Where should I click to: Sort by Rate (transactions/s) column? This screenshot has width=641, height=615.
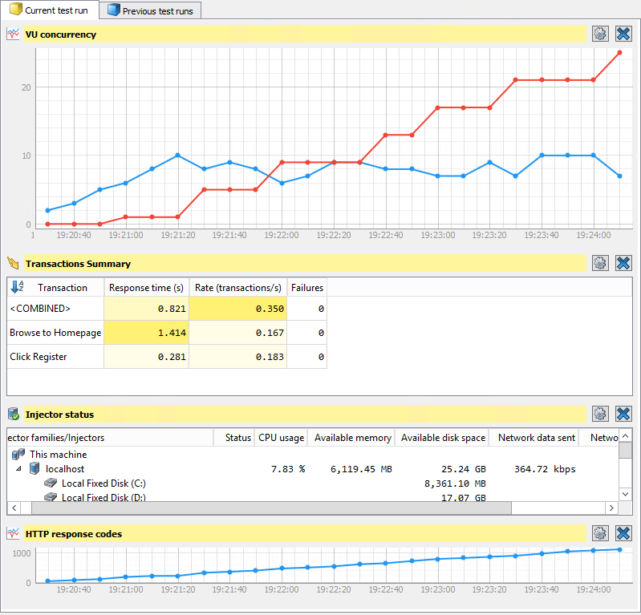tap(237, 288)
